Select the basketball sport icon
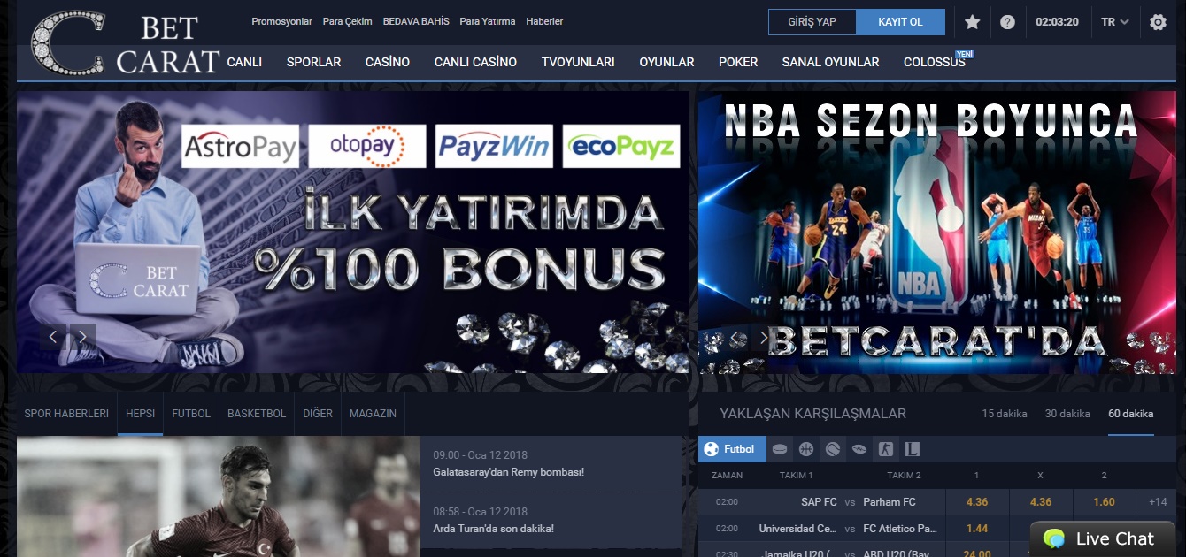 pos(805,449)
